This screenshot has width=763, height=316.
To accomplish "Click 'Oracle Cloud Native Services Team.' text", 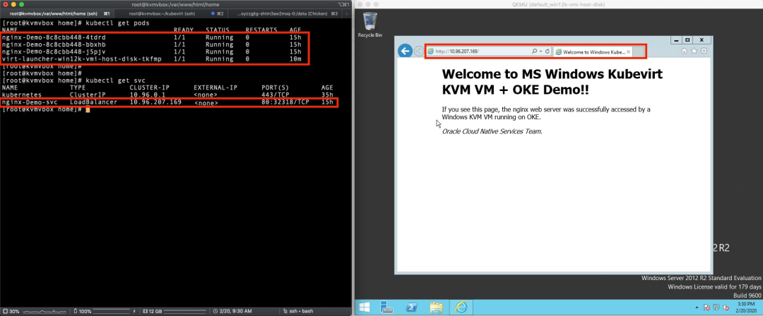I will point(492,131).
